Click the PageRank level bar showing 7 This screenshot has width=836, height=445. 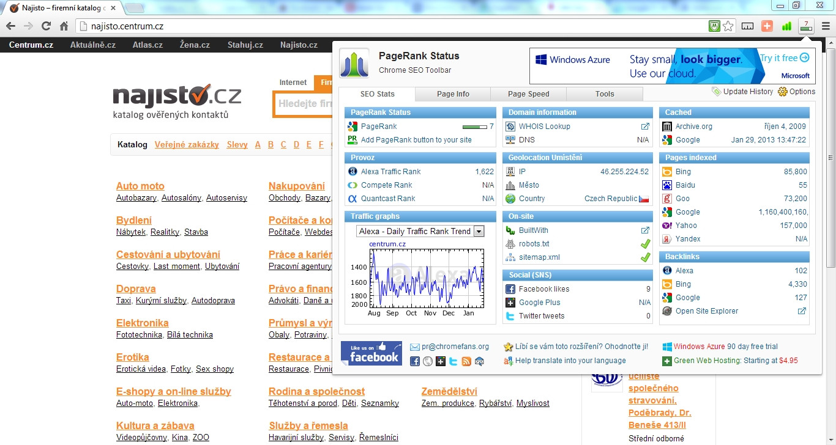pyautogui.click(x=475, y=127)
